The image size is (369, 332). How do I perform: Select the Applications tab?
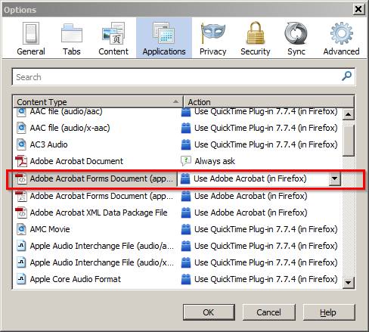pos(164,39)
